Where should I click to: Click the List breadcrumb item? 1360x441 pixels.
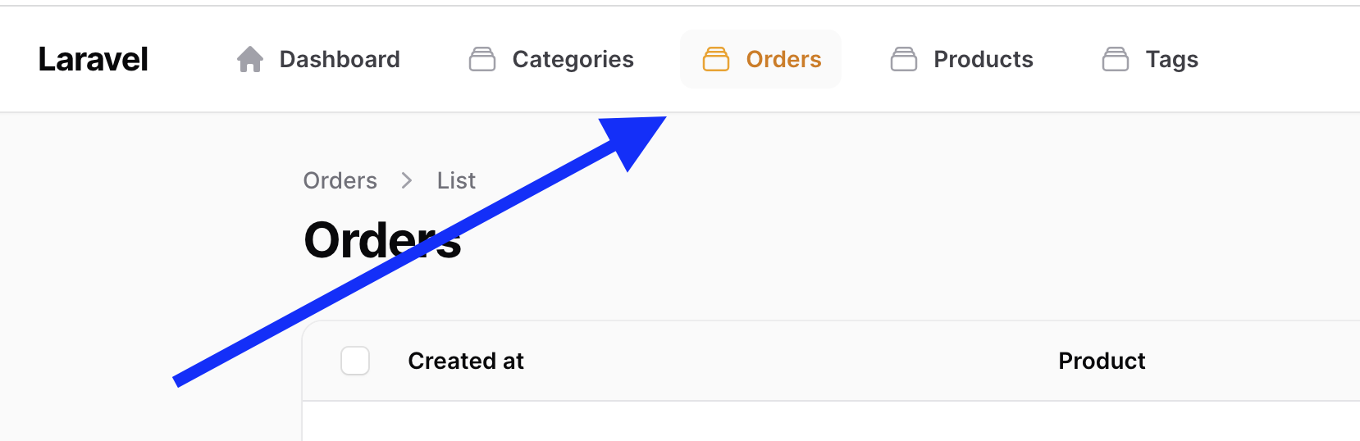pyautogui.click(x=456, y=180)
